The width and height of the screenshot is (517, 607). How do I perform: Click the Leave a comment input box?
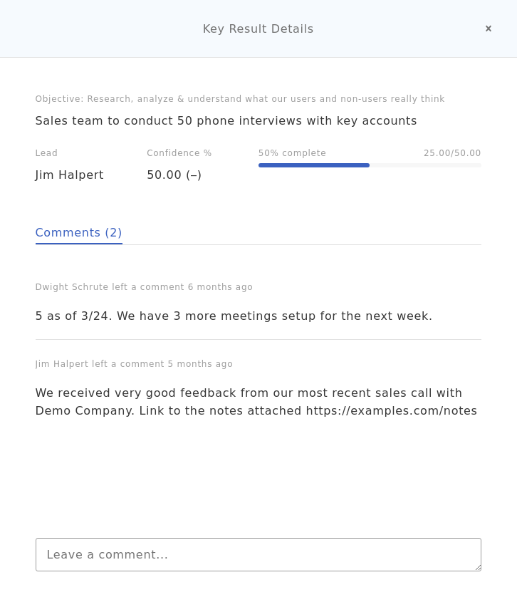[258, 554]
